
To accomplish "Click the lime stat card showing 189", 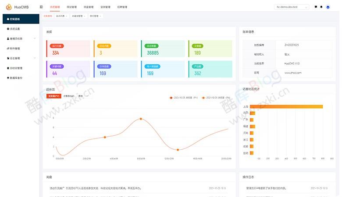I will [x=210, y=49].
